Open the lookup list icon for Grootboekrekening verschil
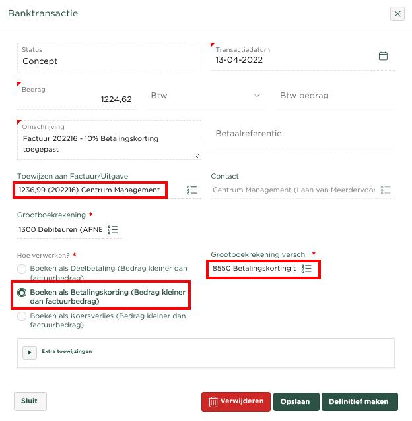 307,269
